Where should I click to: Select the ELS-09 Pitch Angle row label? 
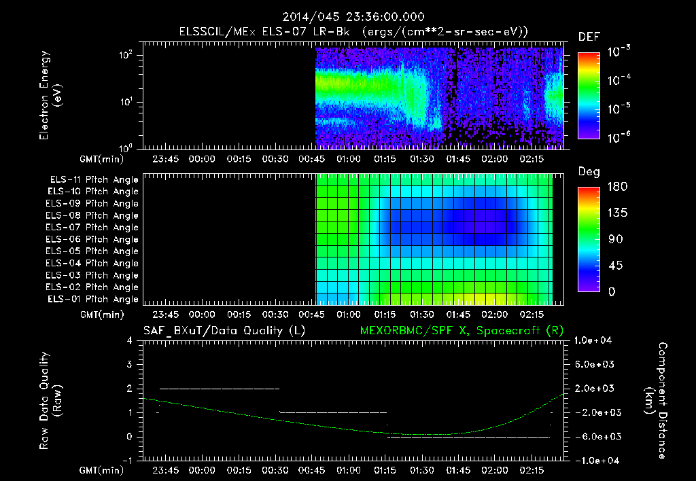pos(92,204)
